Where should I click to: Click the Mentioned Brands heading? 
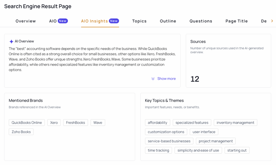(26, 100)
